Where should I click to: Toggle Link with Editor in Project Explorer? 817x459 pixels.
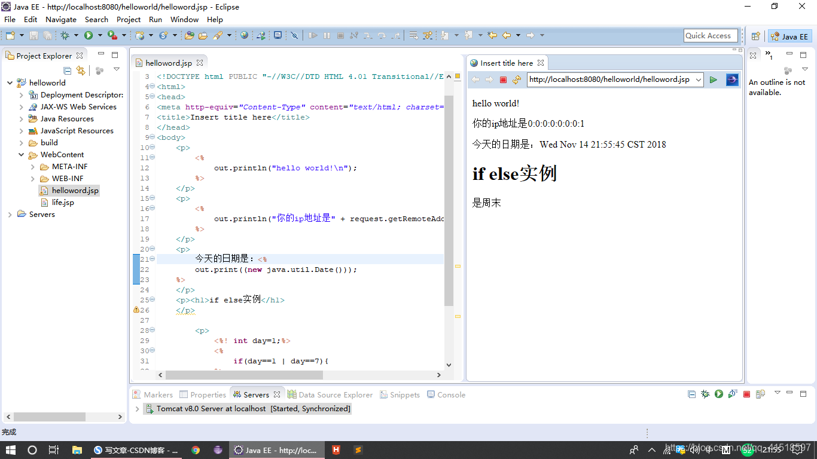point(81,70)
